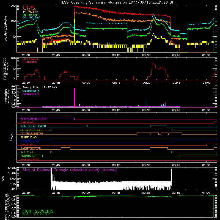Select the yellow 12-25 keV legend label in top panel

click(x=30, y=12)
